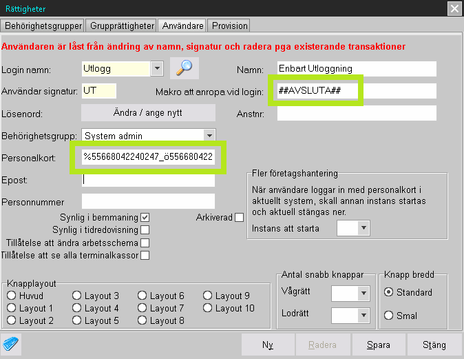Tick the Arkiverad checkbox
The width and height of the screenshot is (464, 359).
point(239,218)
